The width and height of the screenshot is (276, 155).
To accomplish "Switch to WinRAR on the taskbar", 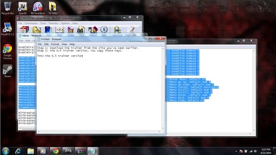I will tap(81, 151).
